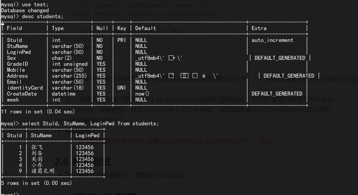The image size is (358, 195).
Task: Select the 'StuName' field in desc table
Action: 18,46
